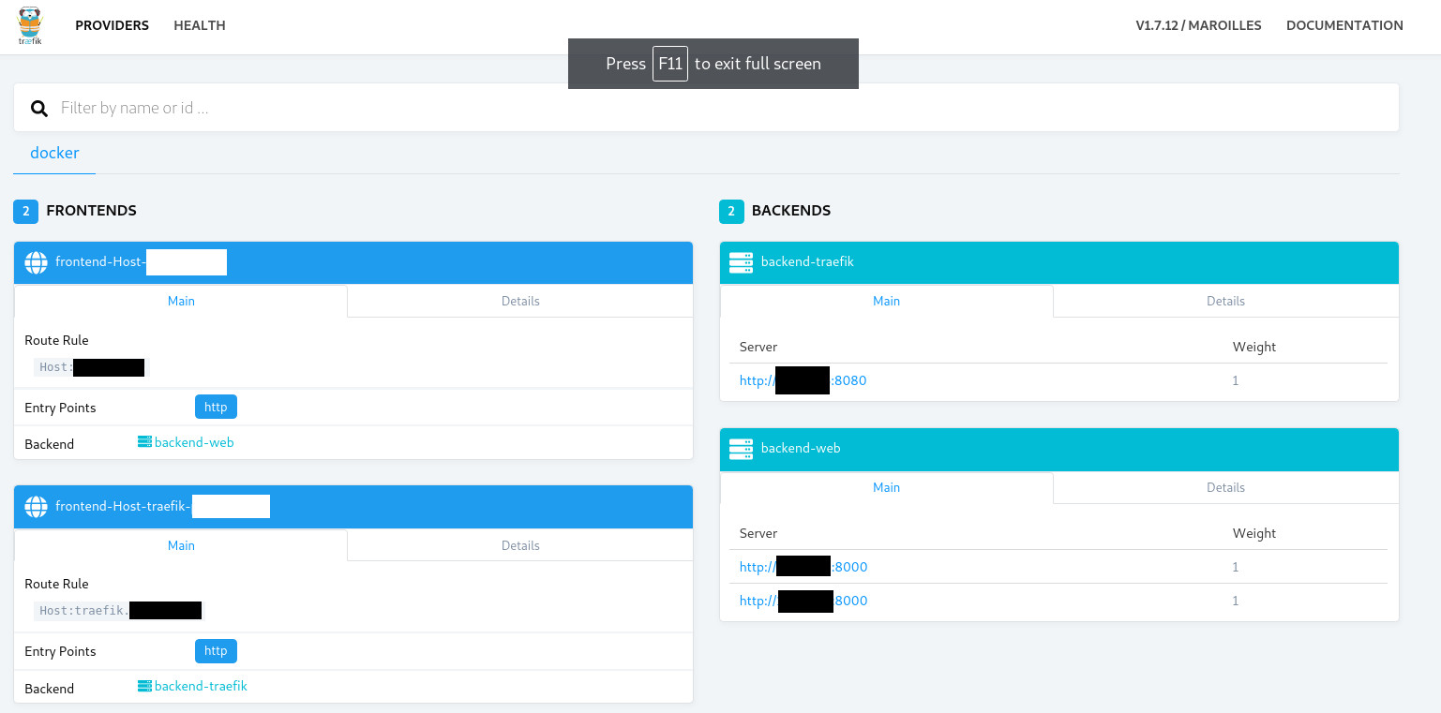The width and height of the screenshot is (1441, 713).
Task: Click the backend-traefik link on second frontend
Action: [200, 686]
